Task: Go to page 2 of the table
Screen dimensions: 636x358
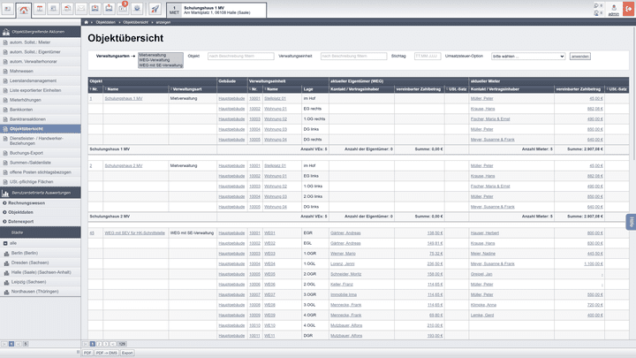Action: (x=101, y=343)
